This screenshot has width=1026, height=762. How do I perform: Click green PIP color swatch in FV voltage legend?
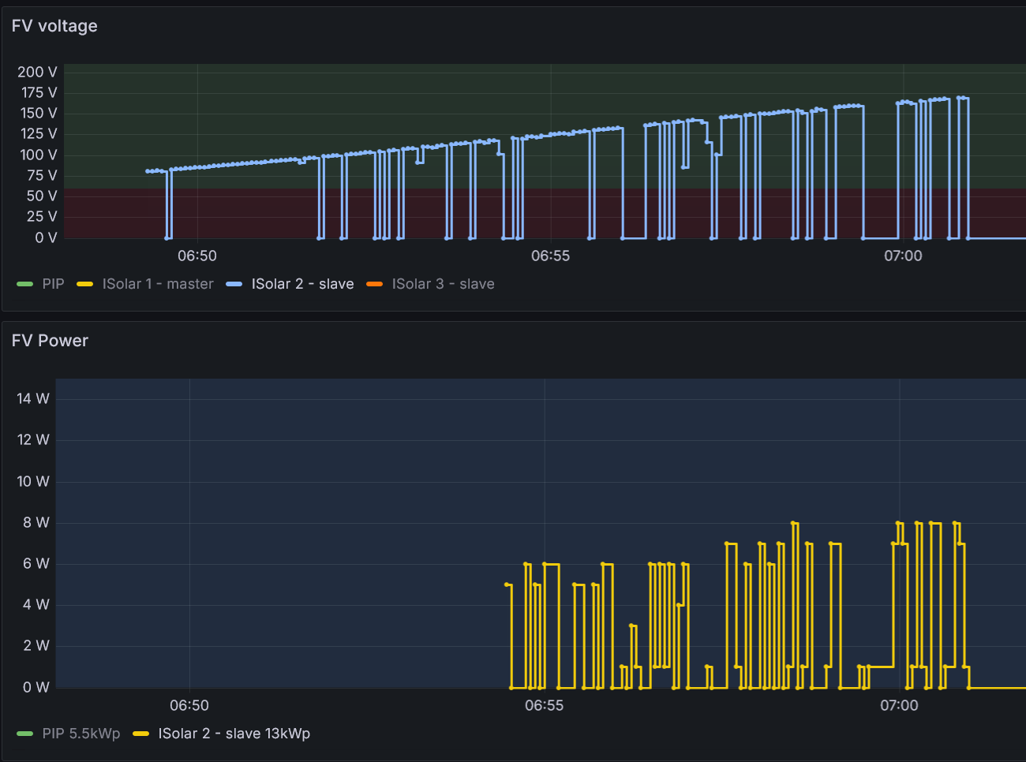pyautogui.click(x=24, y=284)
